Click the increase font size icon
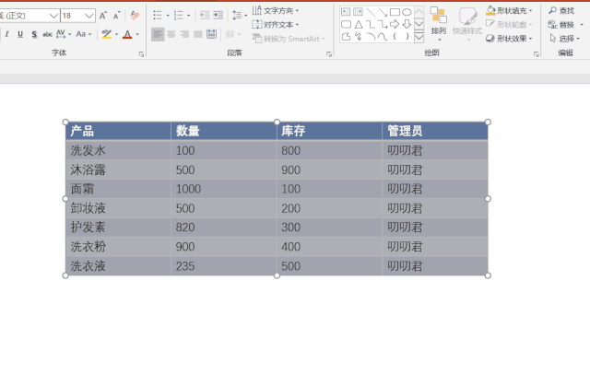 tap(103, 16)
